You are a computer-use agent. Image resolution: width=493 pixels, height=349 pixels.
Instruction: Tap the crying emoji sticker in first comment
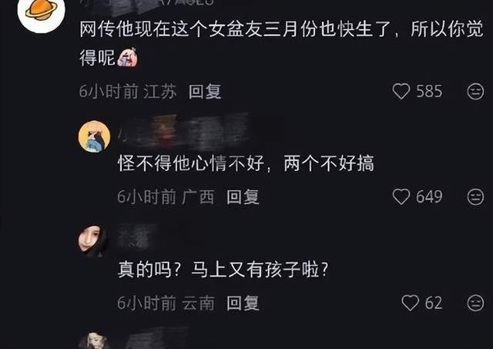[127, 58]
